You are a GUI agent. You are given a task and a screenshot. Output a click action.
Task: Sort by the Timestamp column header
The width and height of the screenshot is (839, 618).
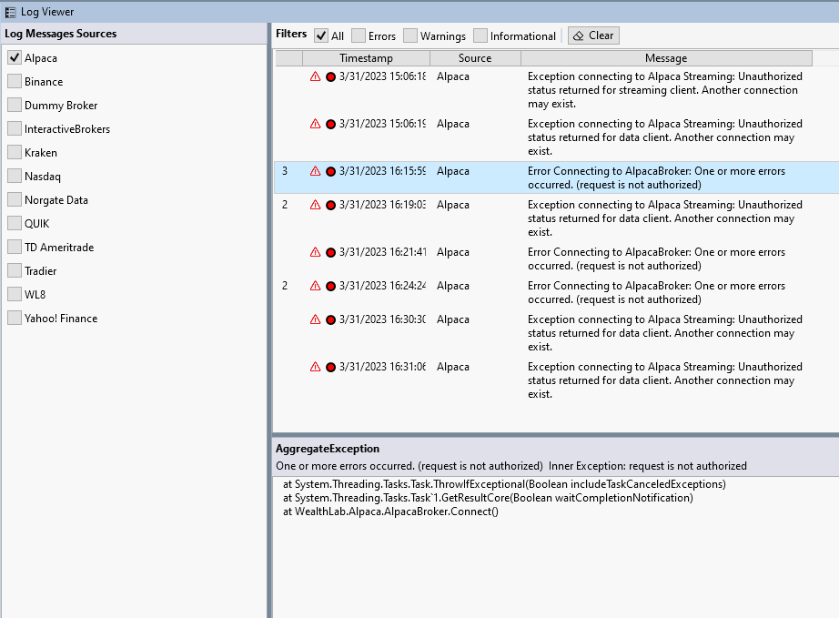coord(366,57)
